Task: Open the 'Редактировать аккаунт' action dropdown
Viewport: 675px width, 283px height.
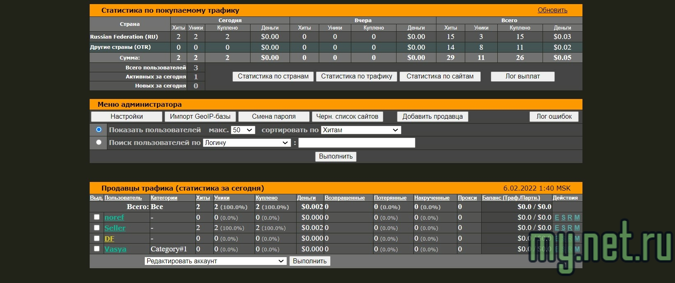Action: point(216,261)
